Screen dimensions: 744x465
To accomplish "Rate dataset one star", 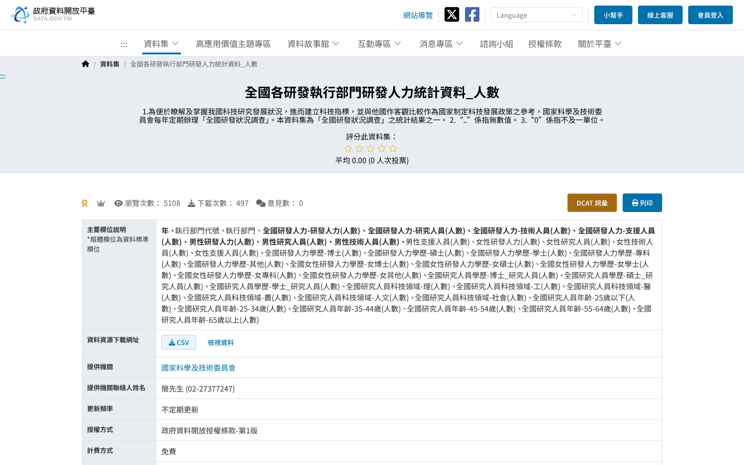I will 348,148.
